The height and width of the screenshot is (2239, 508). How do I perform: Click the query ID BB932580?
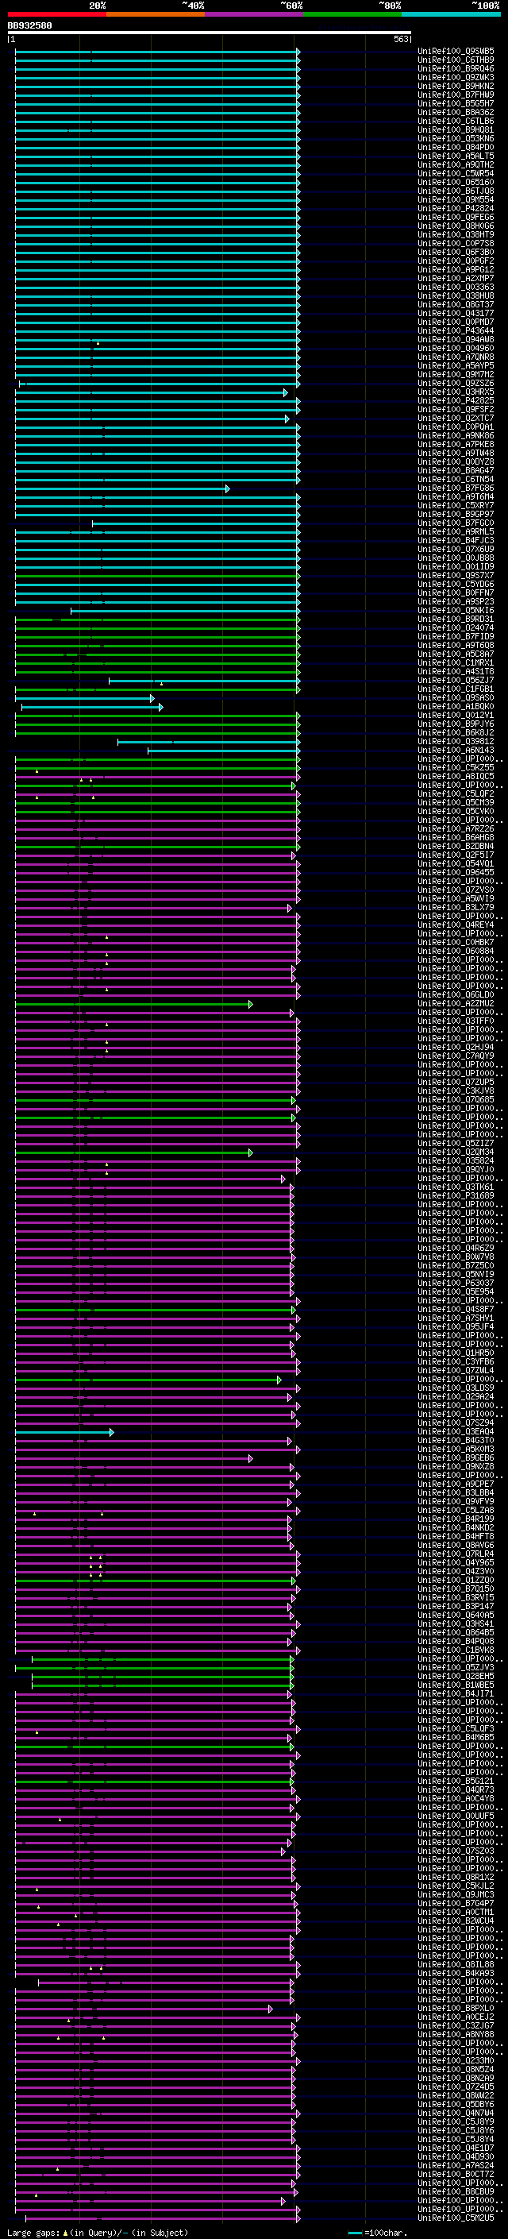(x=29, y=25)
